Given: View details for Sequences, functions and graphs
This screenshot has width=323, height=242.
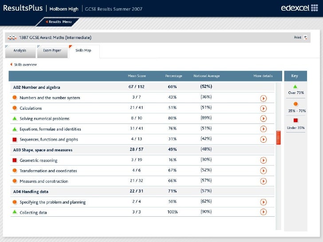Looking at the screenshot, I should pyautogui.click(x=263, y=139).
